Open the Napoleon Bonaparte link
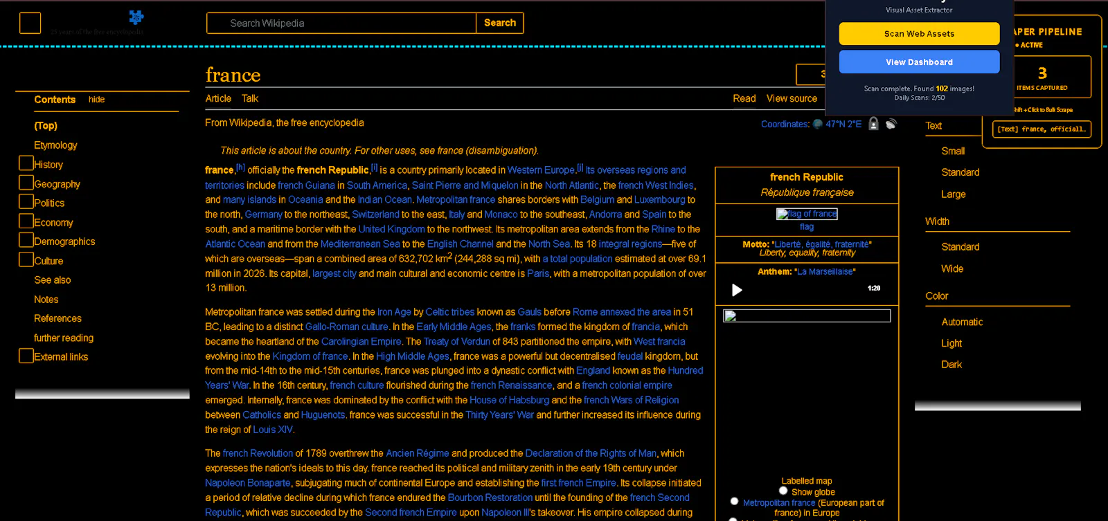1108x521 pixels. click(248, 483)
